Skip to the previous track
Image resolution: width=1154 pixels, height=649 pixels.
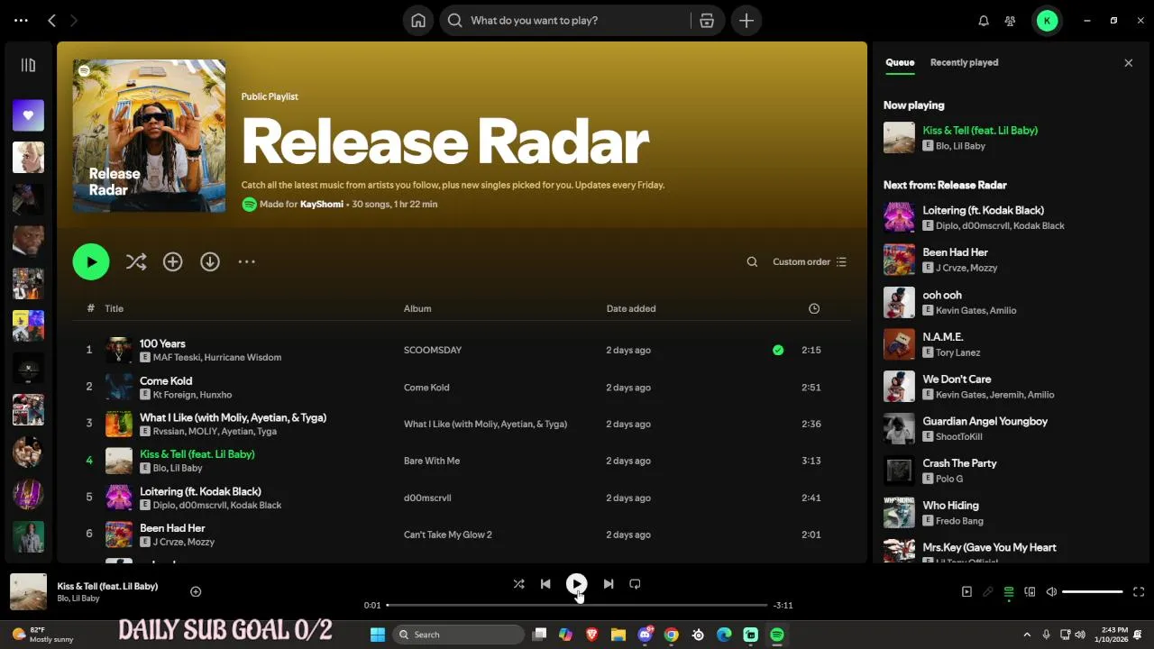(x=545, y=584)
